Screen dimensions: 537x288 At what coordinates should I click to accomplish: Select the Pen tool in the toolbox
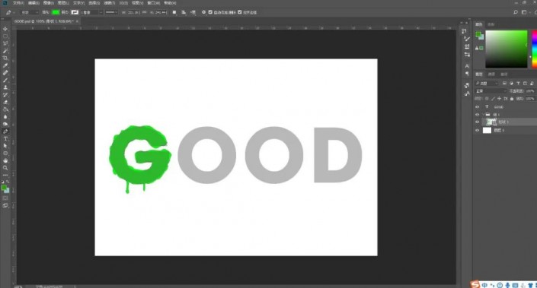pyautogui.click(x=5, y=131)
